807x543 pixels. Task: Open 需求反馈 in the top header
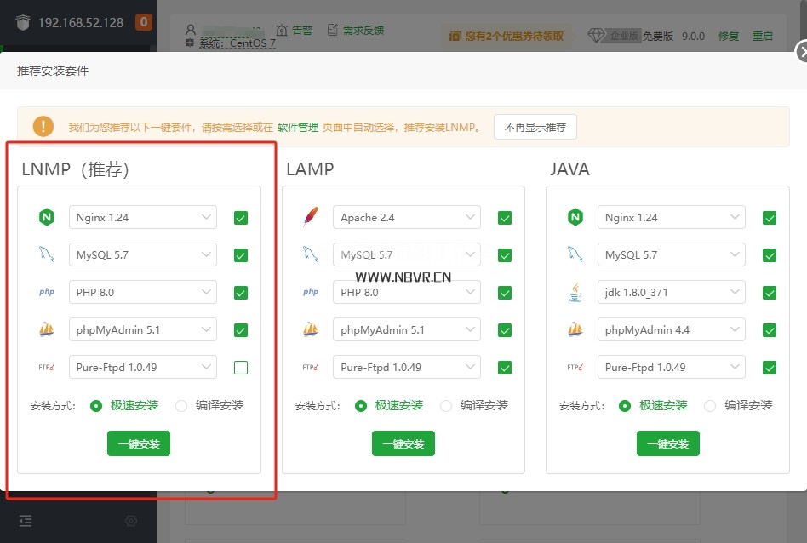[x=356, y=31]
